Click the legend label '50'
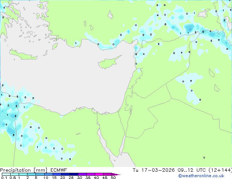232x179 pixels. pyautogui.click(x=113, y=178)
